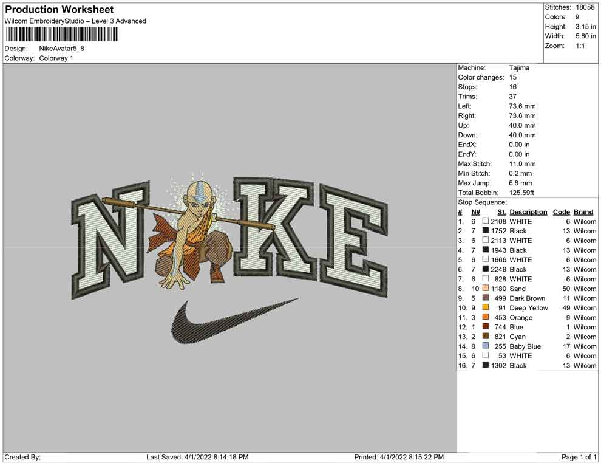This screenshot has height=463, width=601.
Task: Click the swatch in the row labeled Blue
Action: tap(486, 326)
